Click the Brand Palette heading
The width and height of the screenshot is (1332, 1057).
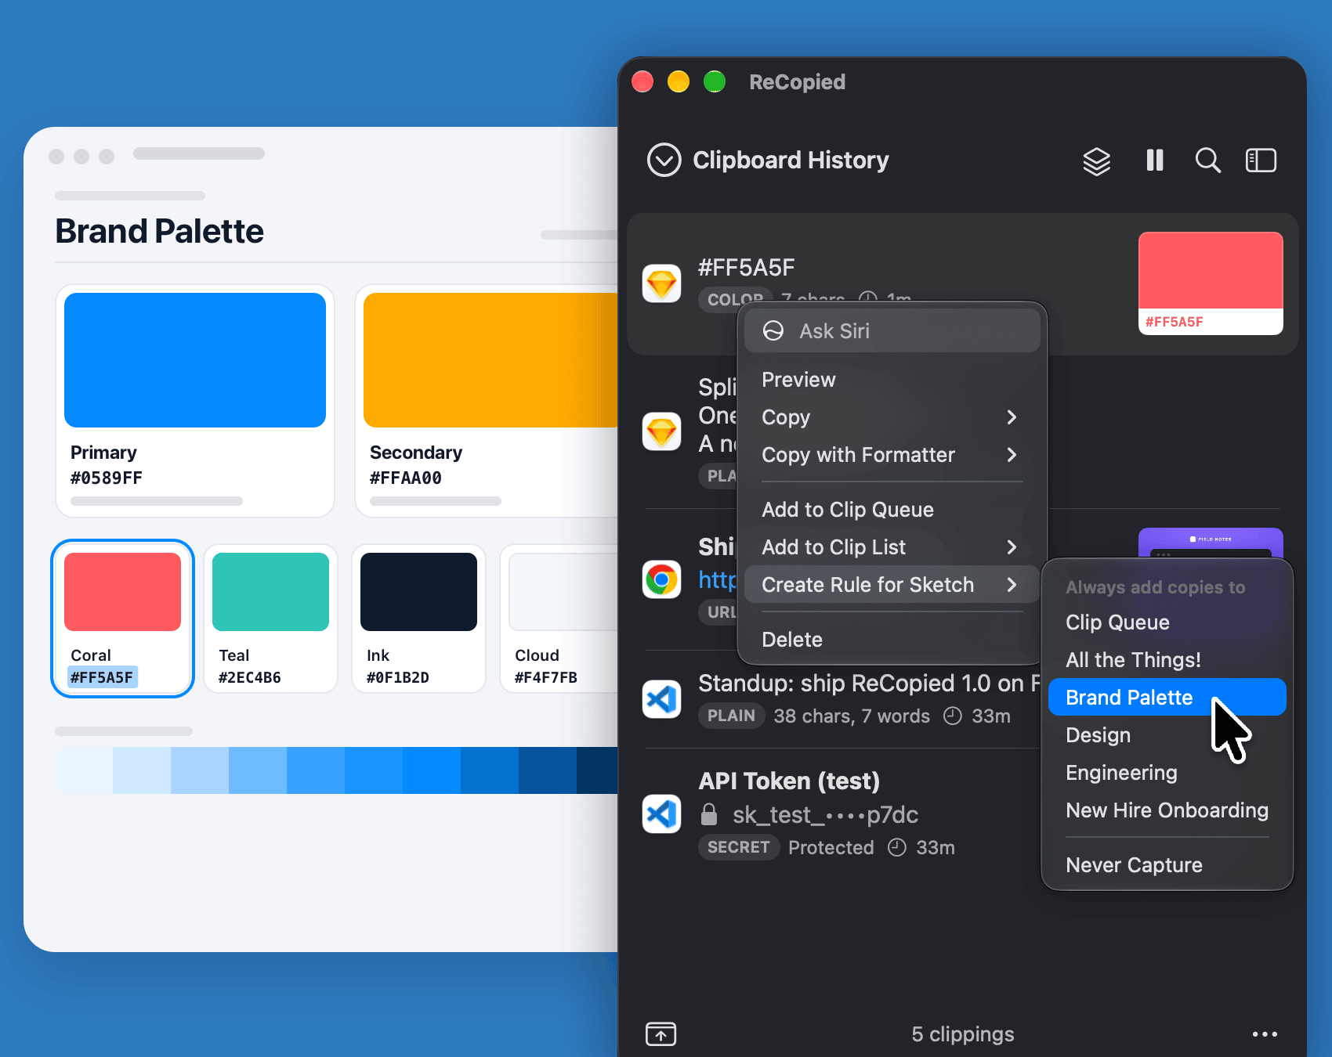[x=159, y=232]
